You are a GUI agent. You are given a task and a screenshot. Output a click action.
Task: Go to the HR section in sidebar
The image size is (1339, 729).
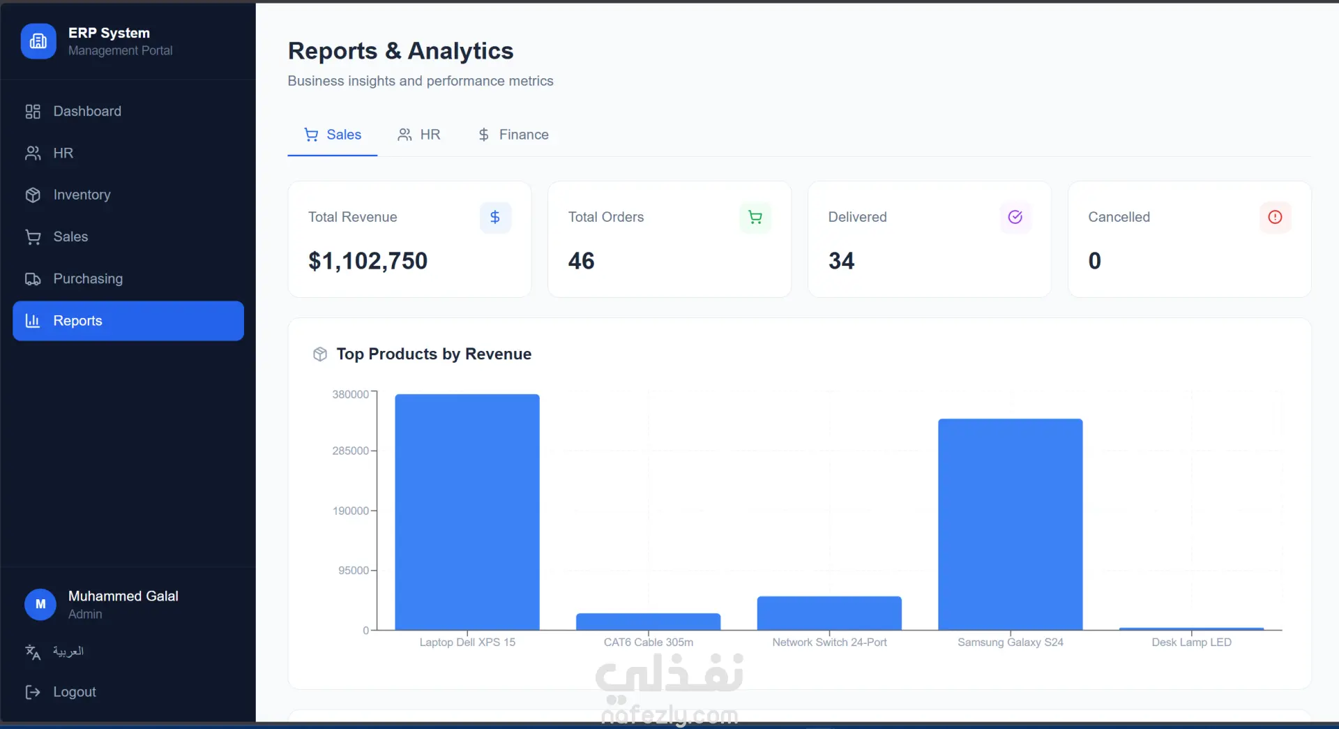point(128,153)
